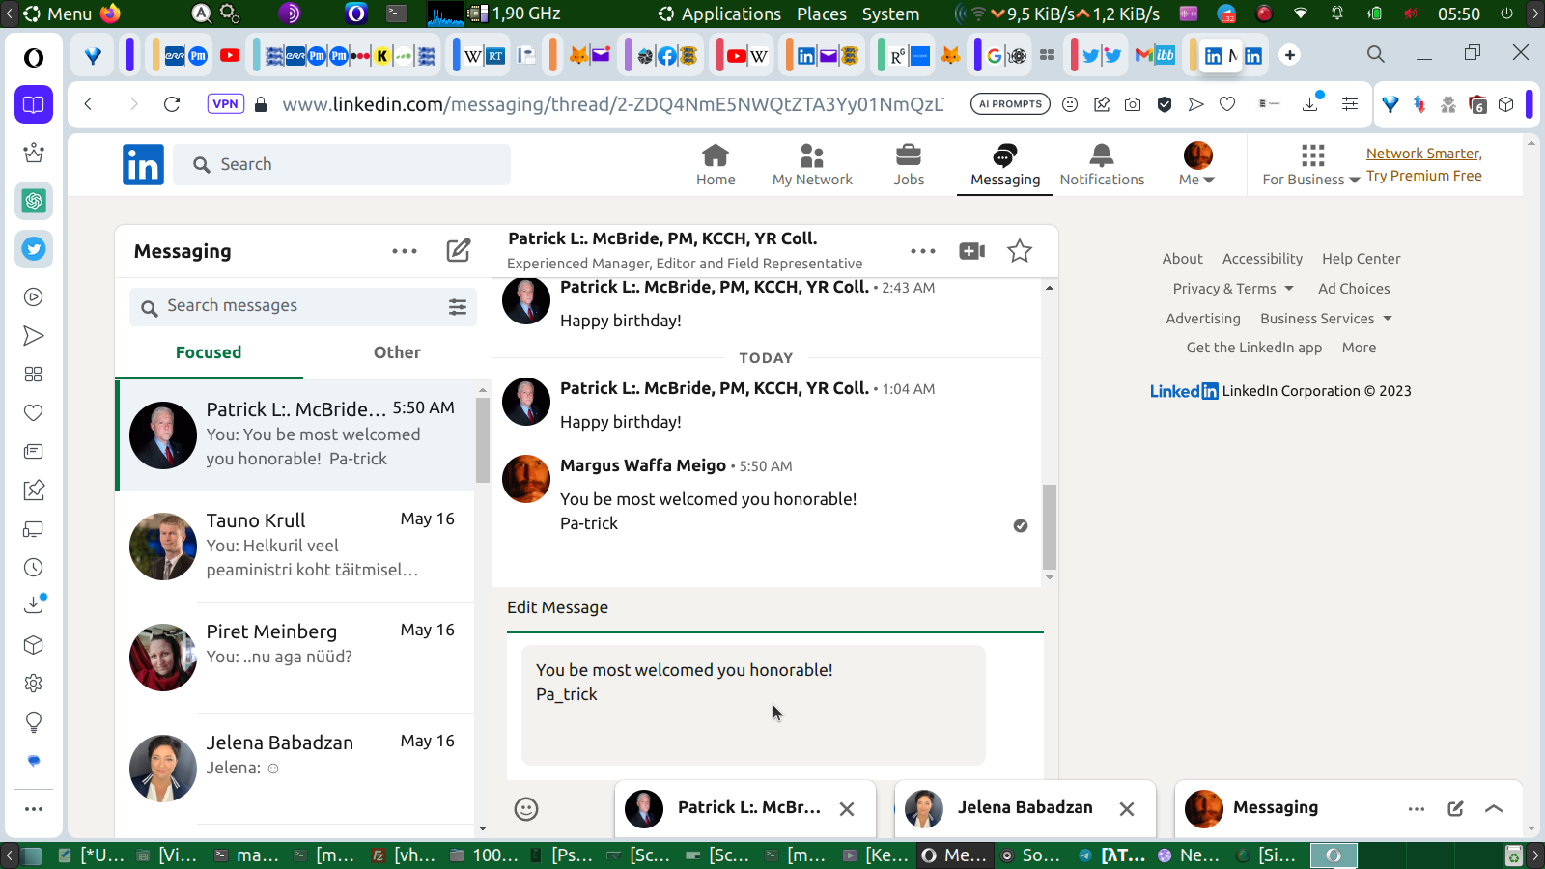Screen dimensions: 1545x869
Task: Open Opera Settings gear in sidebar
Action: point(34,684)
